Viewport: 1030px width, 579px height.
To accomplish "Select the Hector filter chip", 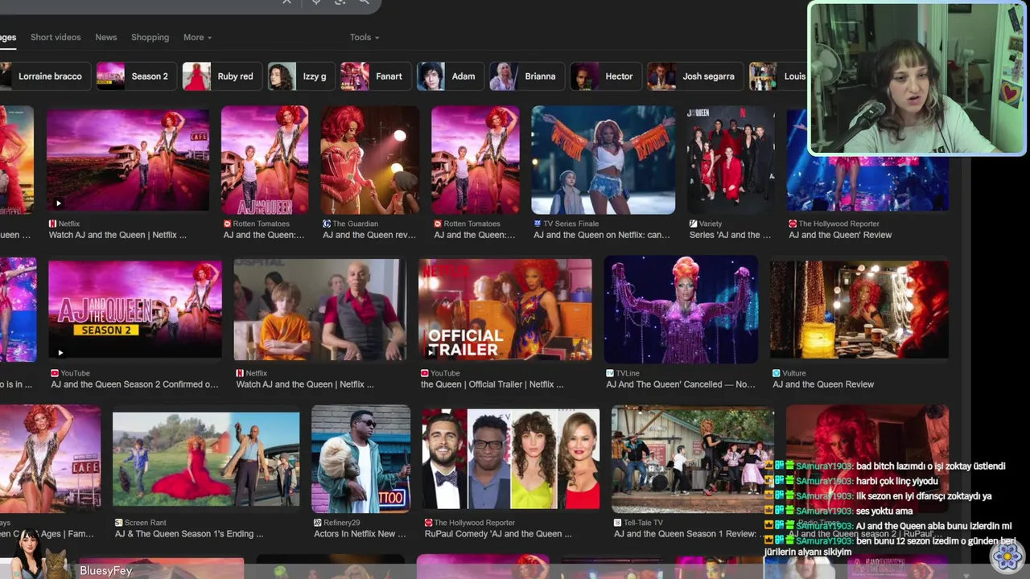I will click(604, 76).
